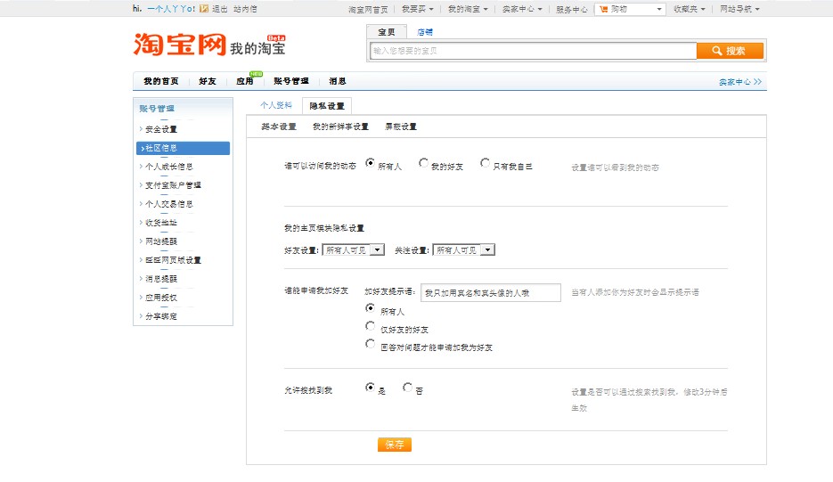Open 好友 in nav bar
Image resolution: width=833 pixels, height=482 pixels.
[208, 81]
